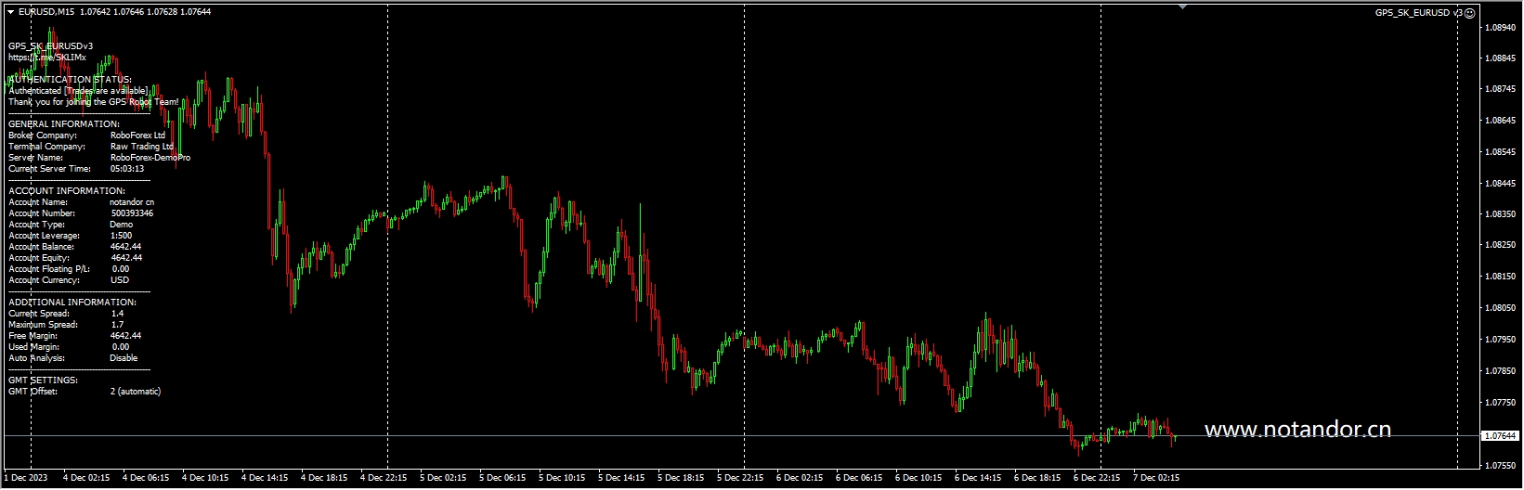Click the GMT Offset value 2 (automatic)
The height and width of the screenshot is (490, 1524).
(x=136, y=392)
